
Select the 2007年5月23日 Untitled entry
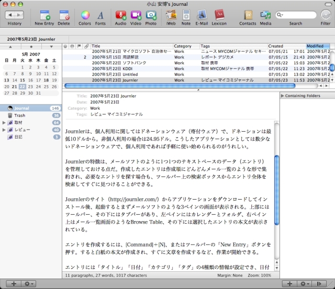(196, 74)
